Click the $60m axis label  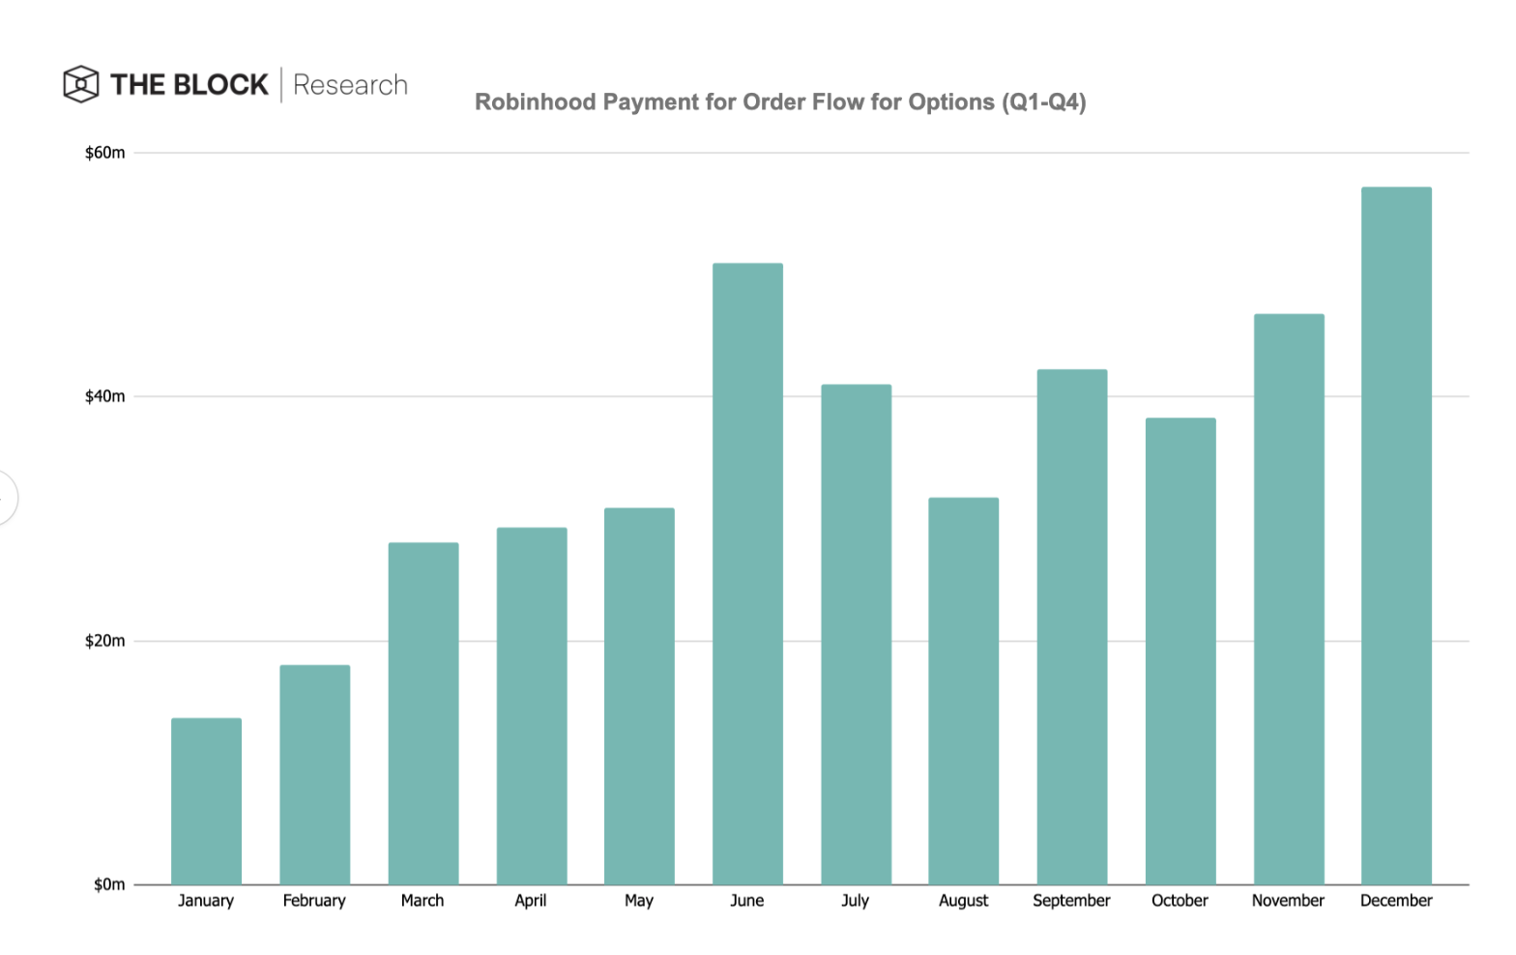click(105, 153)
